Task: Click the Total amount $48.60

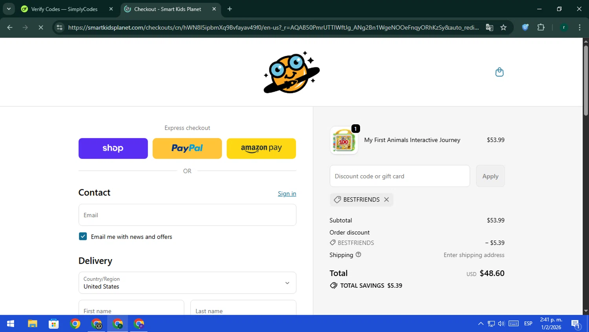Action: [x=492, y=273]
